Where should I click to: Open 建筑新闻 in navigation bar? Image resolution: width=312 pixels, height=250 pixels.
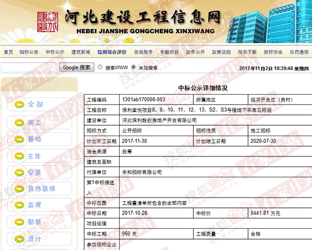click(x=81, y=52)
